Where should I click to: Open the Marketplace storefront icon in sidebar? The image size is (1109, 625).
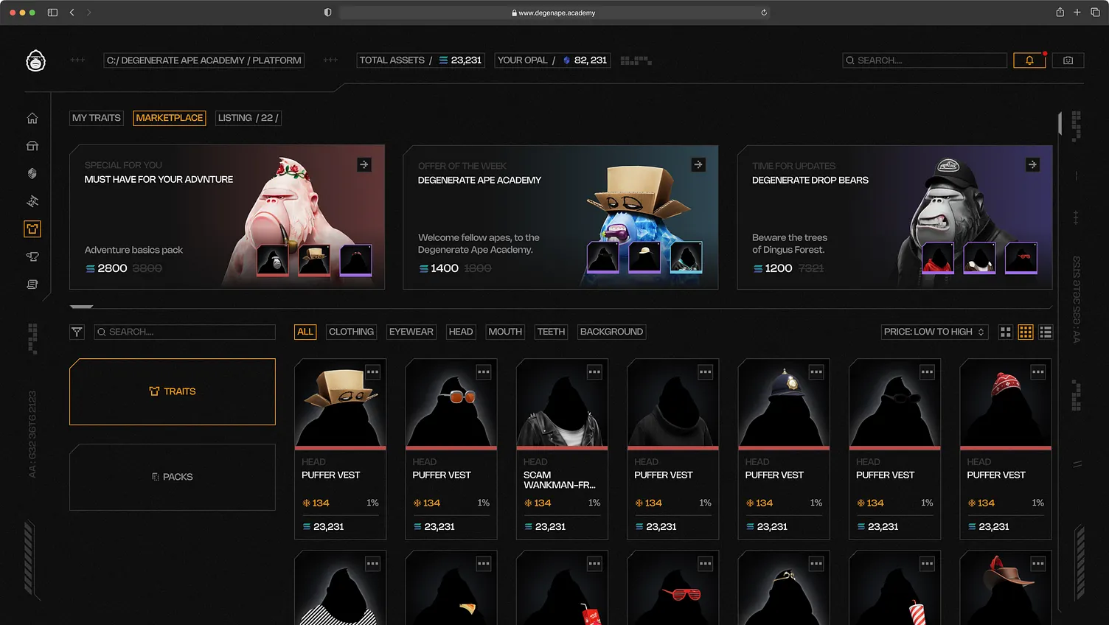(x=32, y=145)
